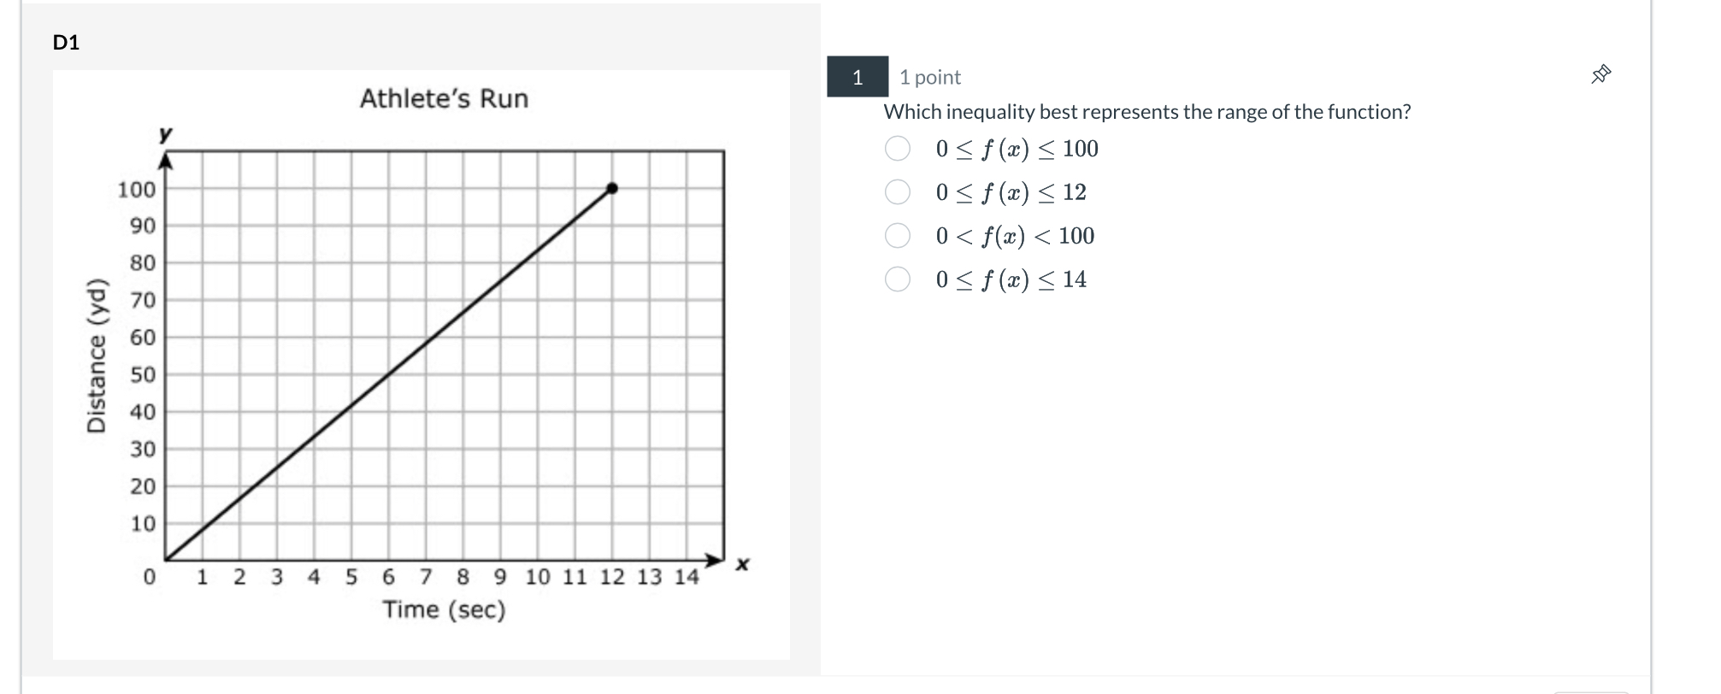This screenshot has width=1721, height=694.
Task: Click the x-axis arrowhead on the graph
Action: (x=714, y=561)
